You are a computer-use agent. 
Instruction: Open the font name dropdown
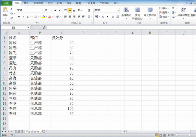[x=43, y=10]
